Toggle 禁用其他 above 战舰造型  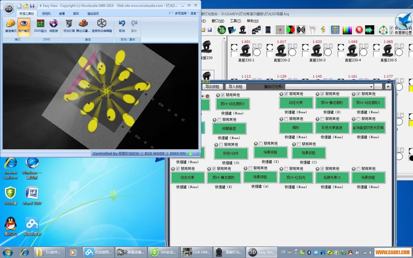[219, 120]
